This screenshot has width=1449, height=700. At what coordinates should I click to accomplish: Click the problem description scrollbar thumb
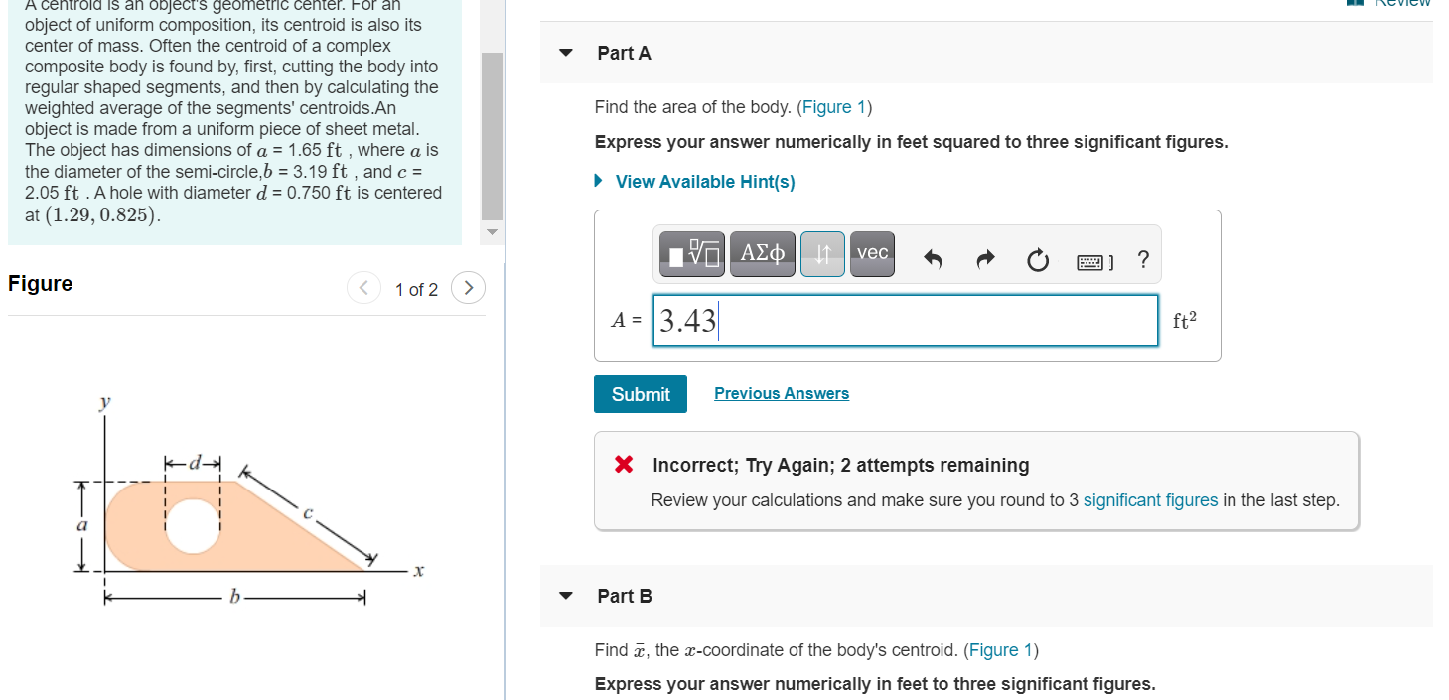click(493, 136)
